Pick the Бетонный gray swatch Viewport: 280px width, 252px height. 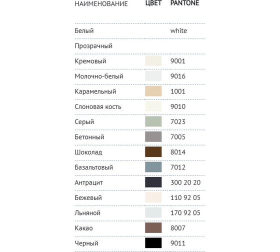(x=153, y=137)
